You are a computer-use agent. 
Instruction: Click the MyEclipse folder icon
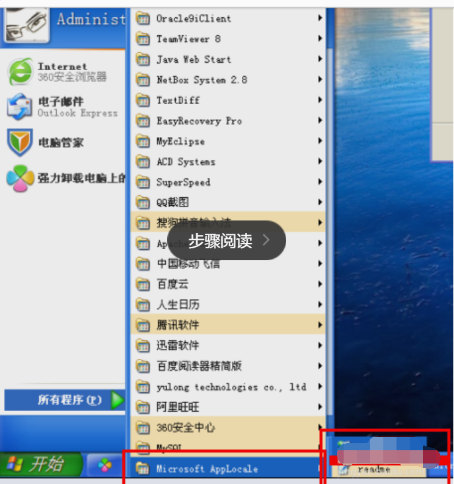(143, 142)
